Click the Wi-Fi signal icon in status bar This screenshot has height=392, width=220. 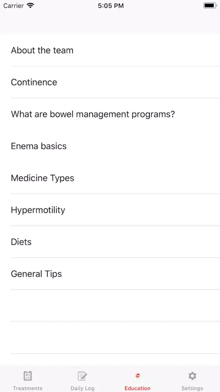click(30, 5)
